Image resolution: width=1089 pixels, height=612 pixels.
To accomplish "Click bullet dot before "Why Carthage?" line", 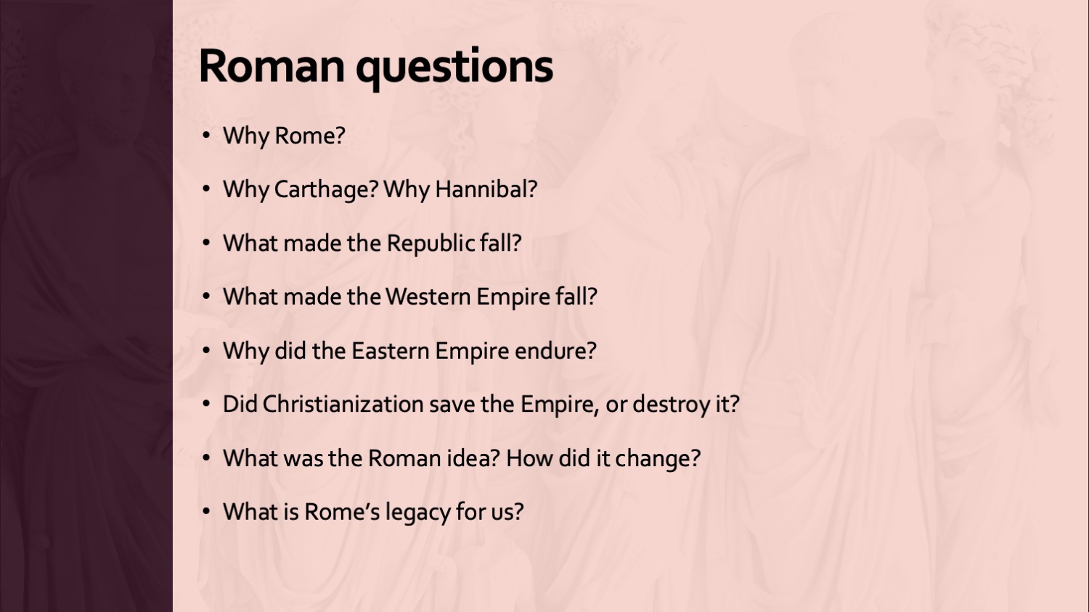I will point(207,189).
